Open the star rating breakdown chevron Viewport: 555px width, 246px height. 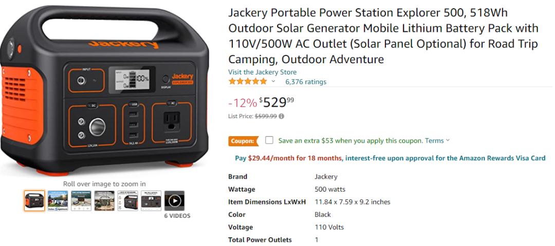pyautogui.click(x=273, y=82)
